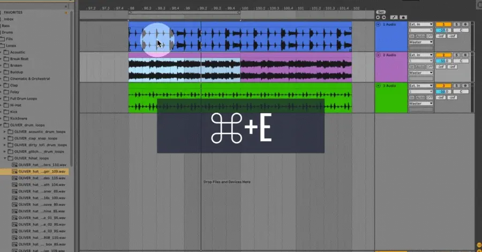Open the Master output dropdown on track 1
The width and height of the screenshot is (482, 252).
click(420, 42)
